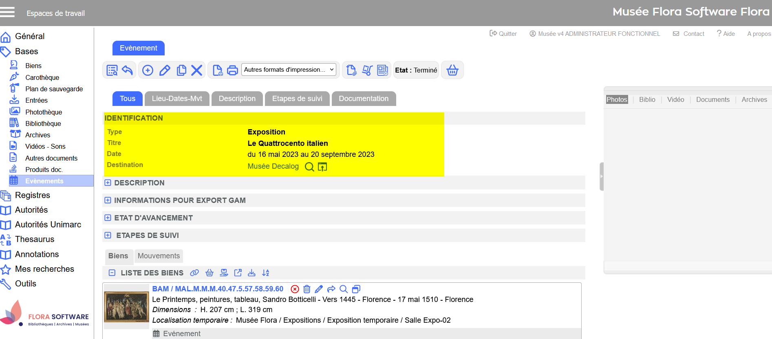Click the blue X delete icon
772x339 pixels.
[197, 70]
